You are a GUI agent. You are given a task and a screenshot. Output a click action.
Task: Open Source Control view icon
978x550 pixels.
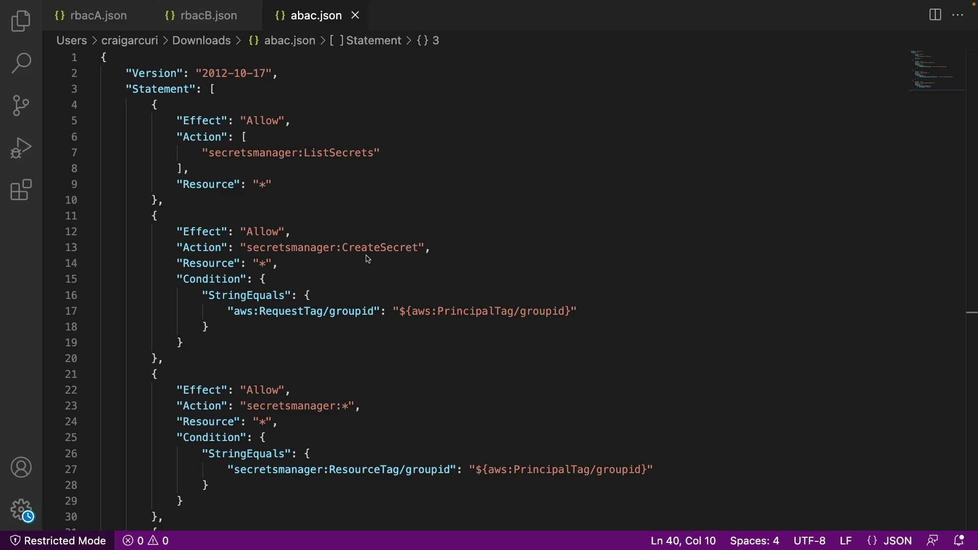[21, 105]
